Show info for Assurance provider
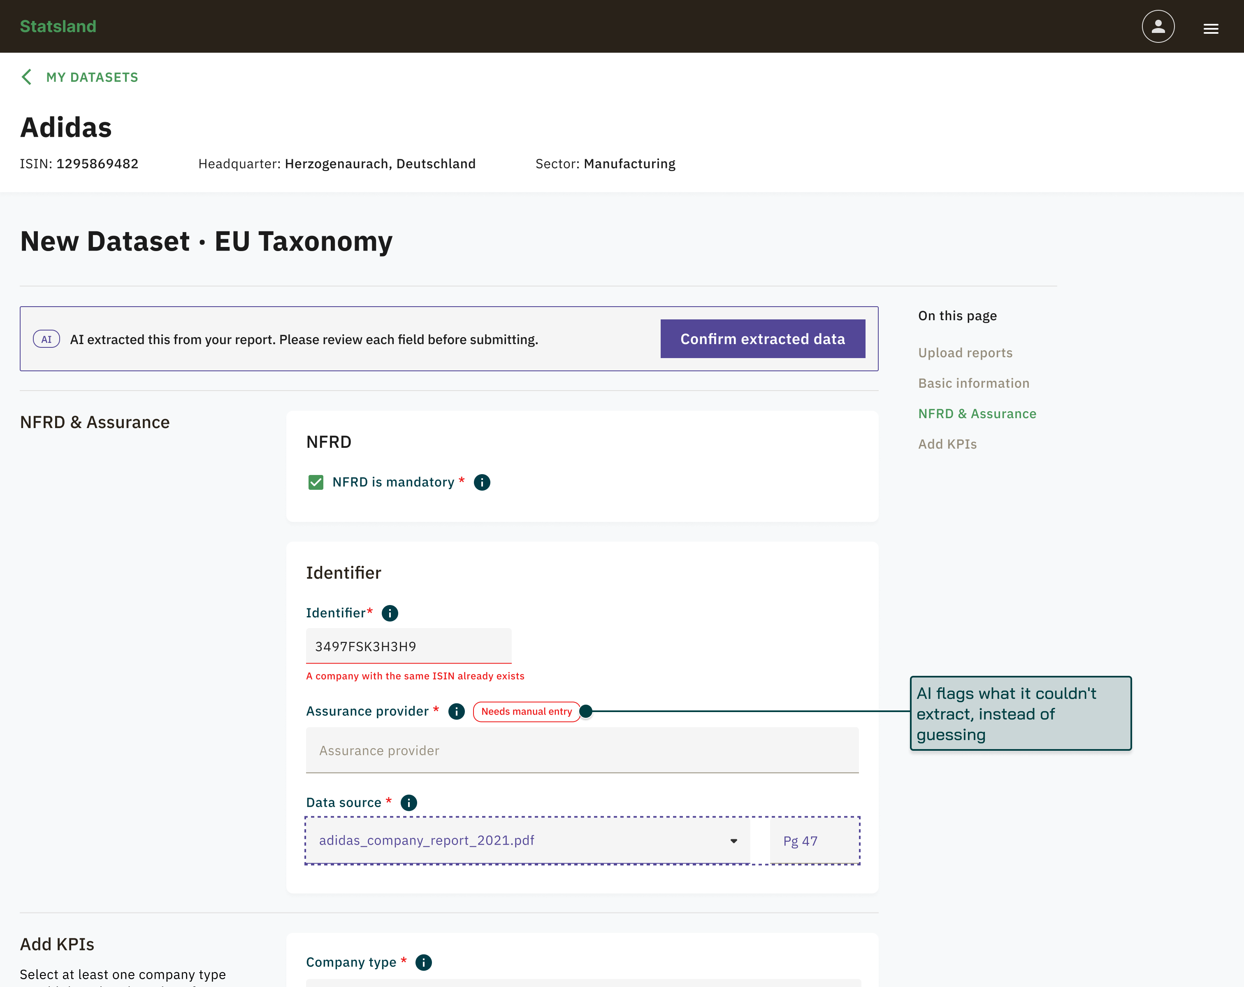This screenshot has height=987, width=1244. (456, 711)
